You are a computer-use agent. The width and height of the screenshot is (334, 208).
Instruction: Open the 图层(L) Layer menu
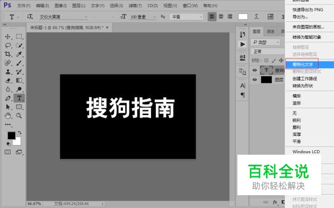[x=79, y=6]
